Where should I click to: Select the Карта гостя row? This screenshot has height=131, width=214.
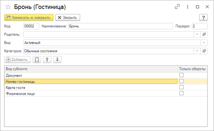pyautogui.click(x=106, y=88)
